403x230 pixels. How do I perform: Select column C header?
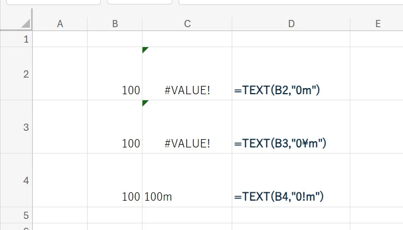click(187, 24)
